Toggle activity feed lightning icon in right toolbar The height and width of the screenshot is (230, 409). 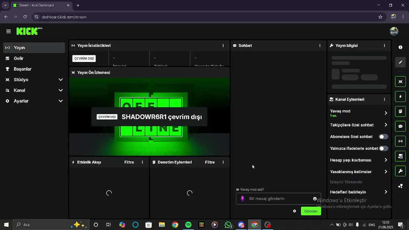click(400, 96)
